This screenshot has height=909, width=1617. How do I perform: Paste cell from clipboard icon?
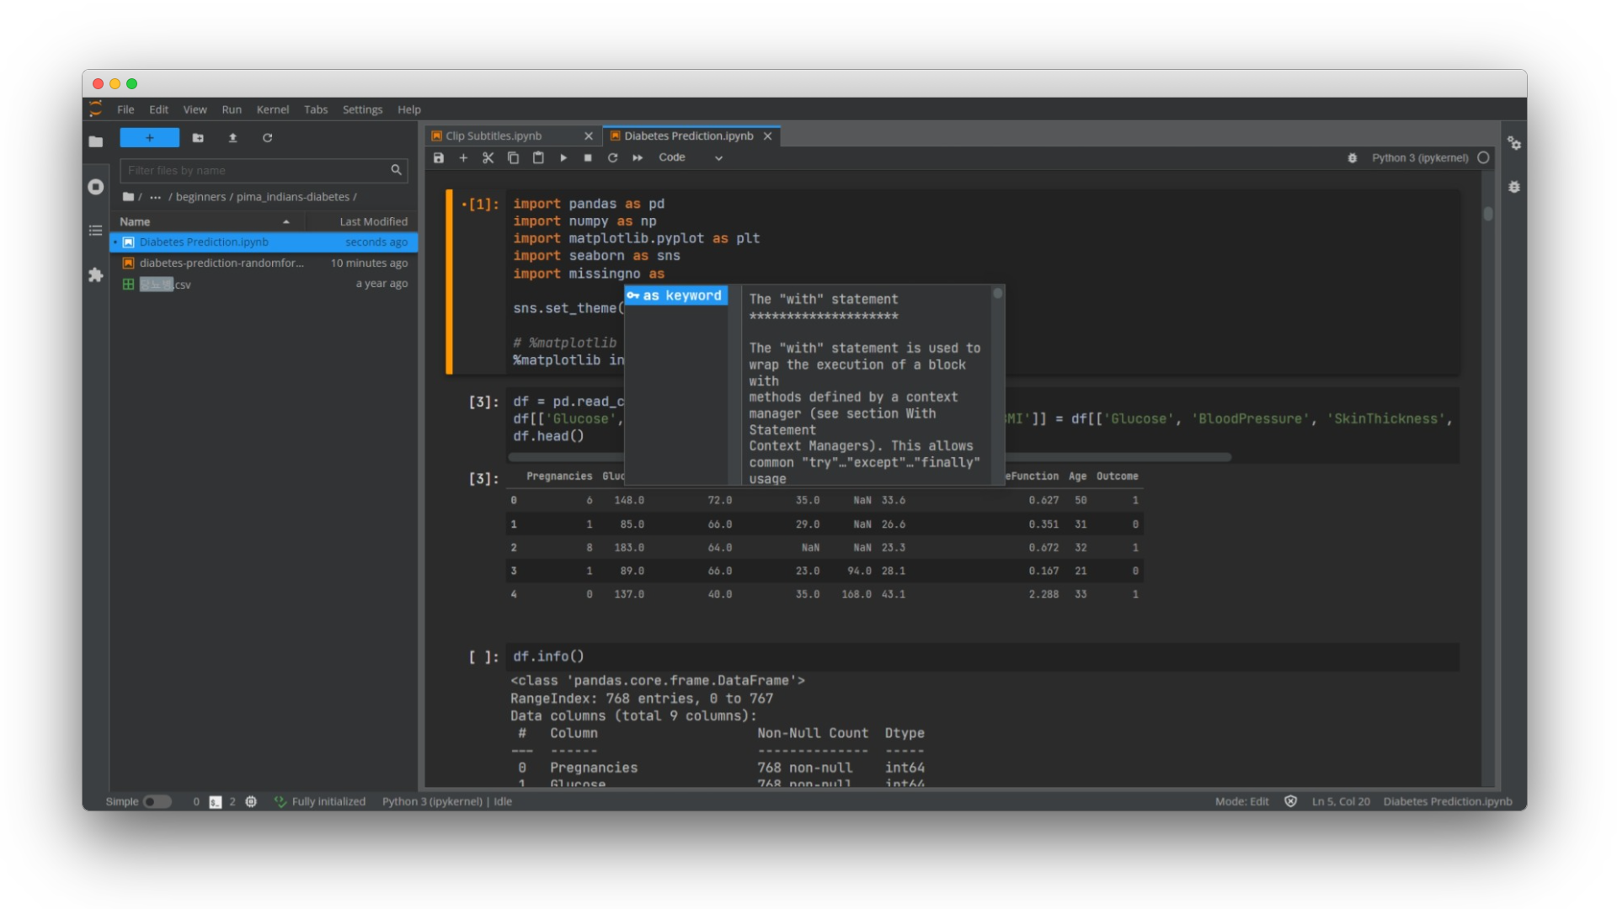[x=538, y=157]
